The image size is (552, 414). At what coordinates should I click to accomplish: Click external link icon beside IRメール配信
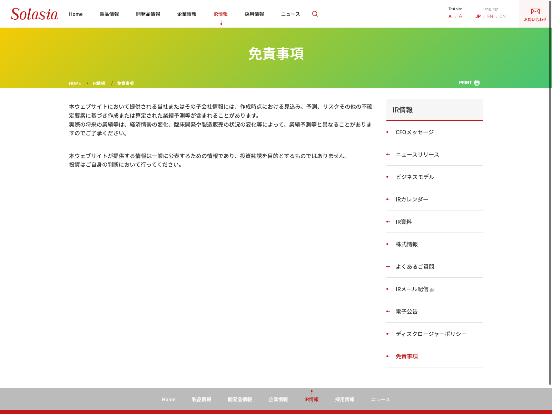[432, 290]
